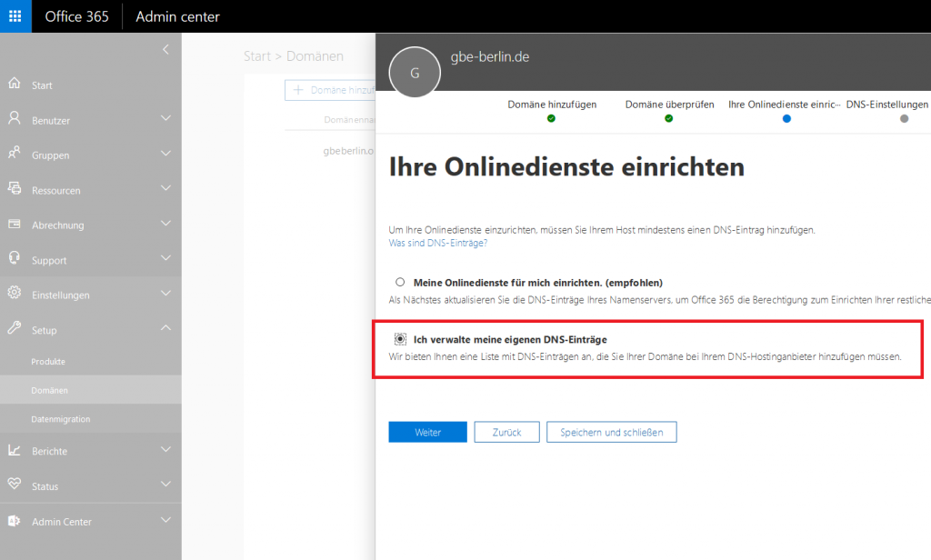
Task: Open Einstellungen via the gear icon
Action: tap(16, 295)
